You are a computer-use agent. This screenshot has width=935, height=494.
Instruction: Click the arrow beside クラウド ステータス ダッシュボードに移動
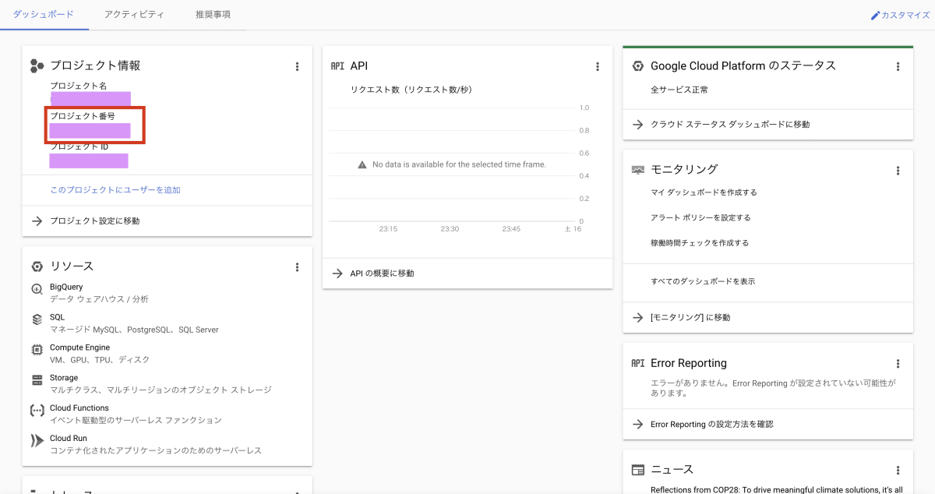coord(637,125)
